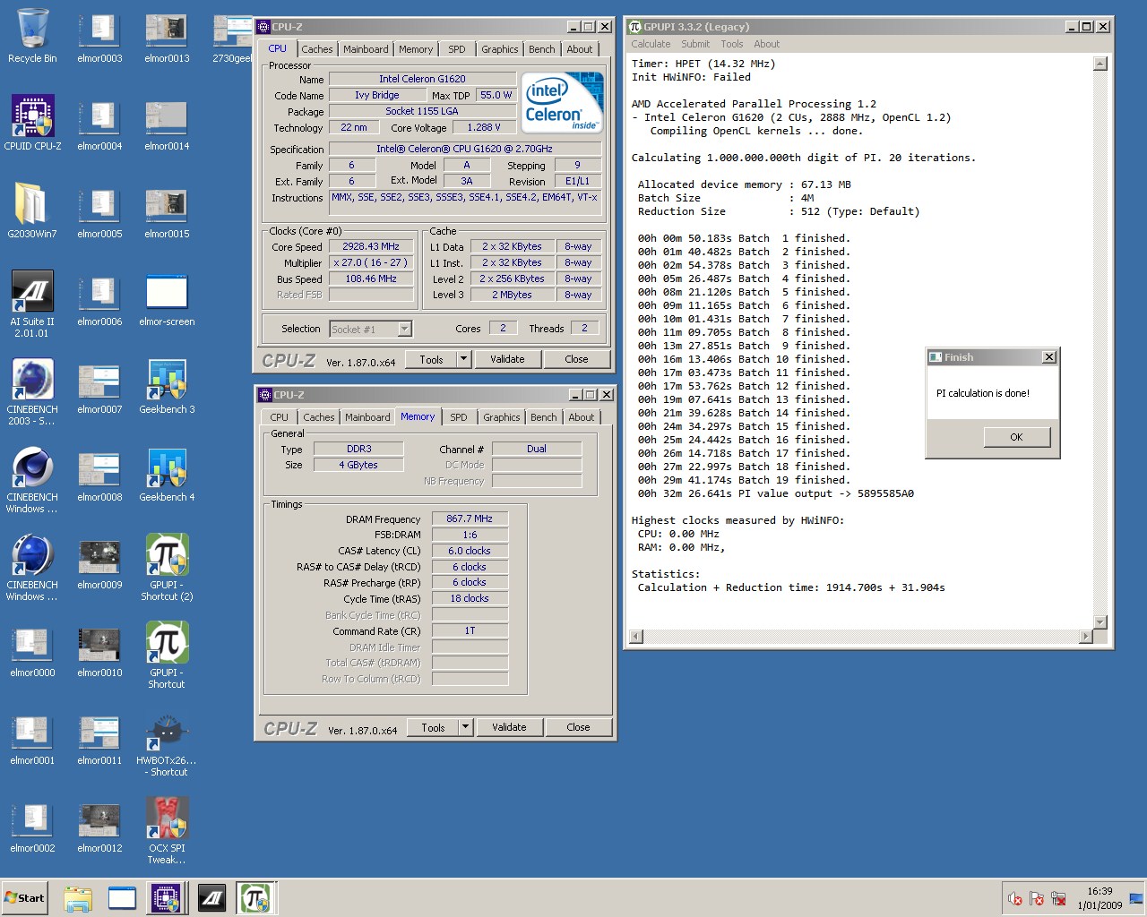
Task: Expand Tools dropdown arrow in lower CPU-Z
Action: pos(465,727)
